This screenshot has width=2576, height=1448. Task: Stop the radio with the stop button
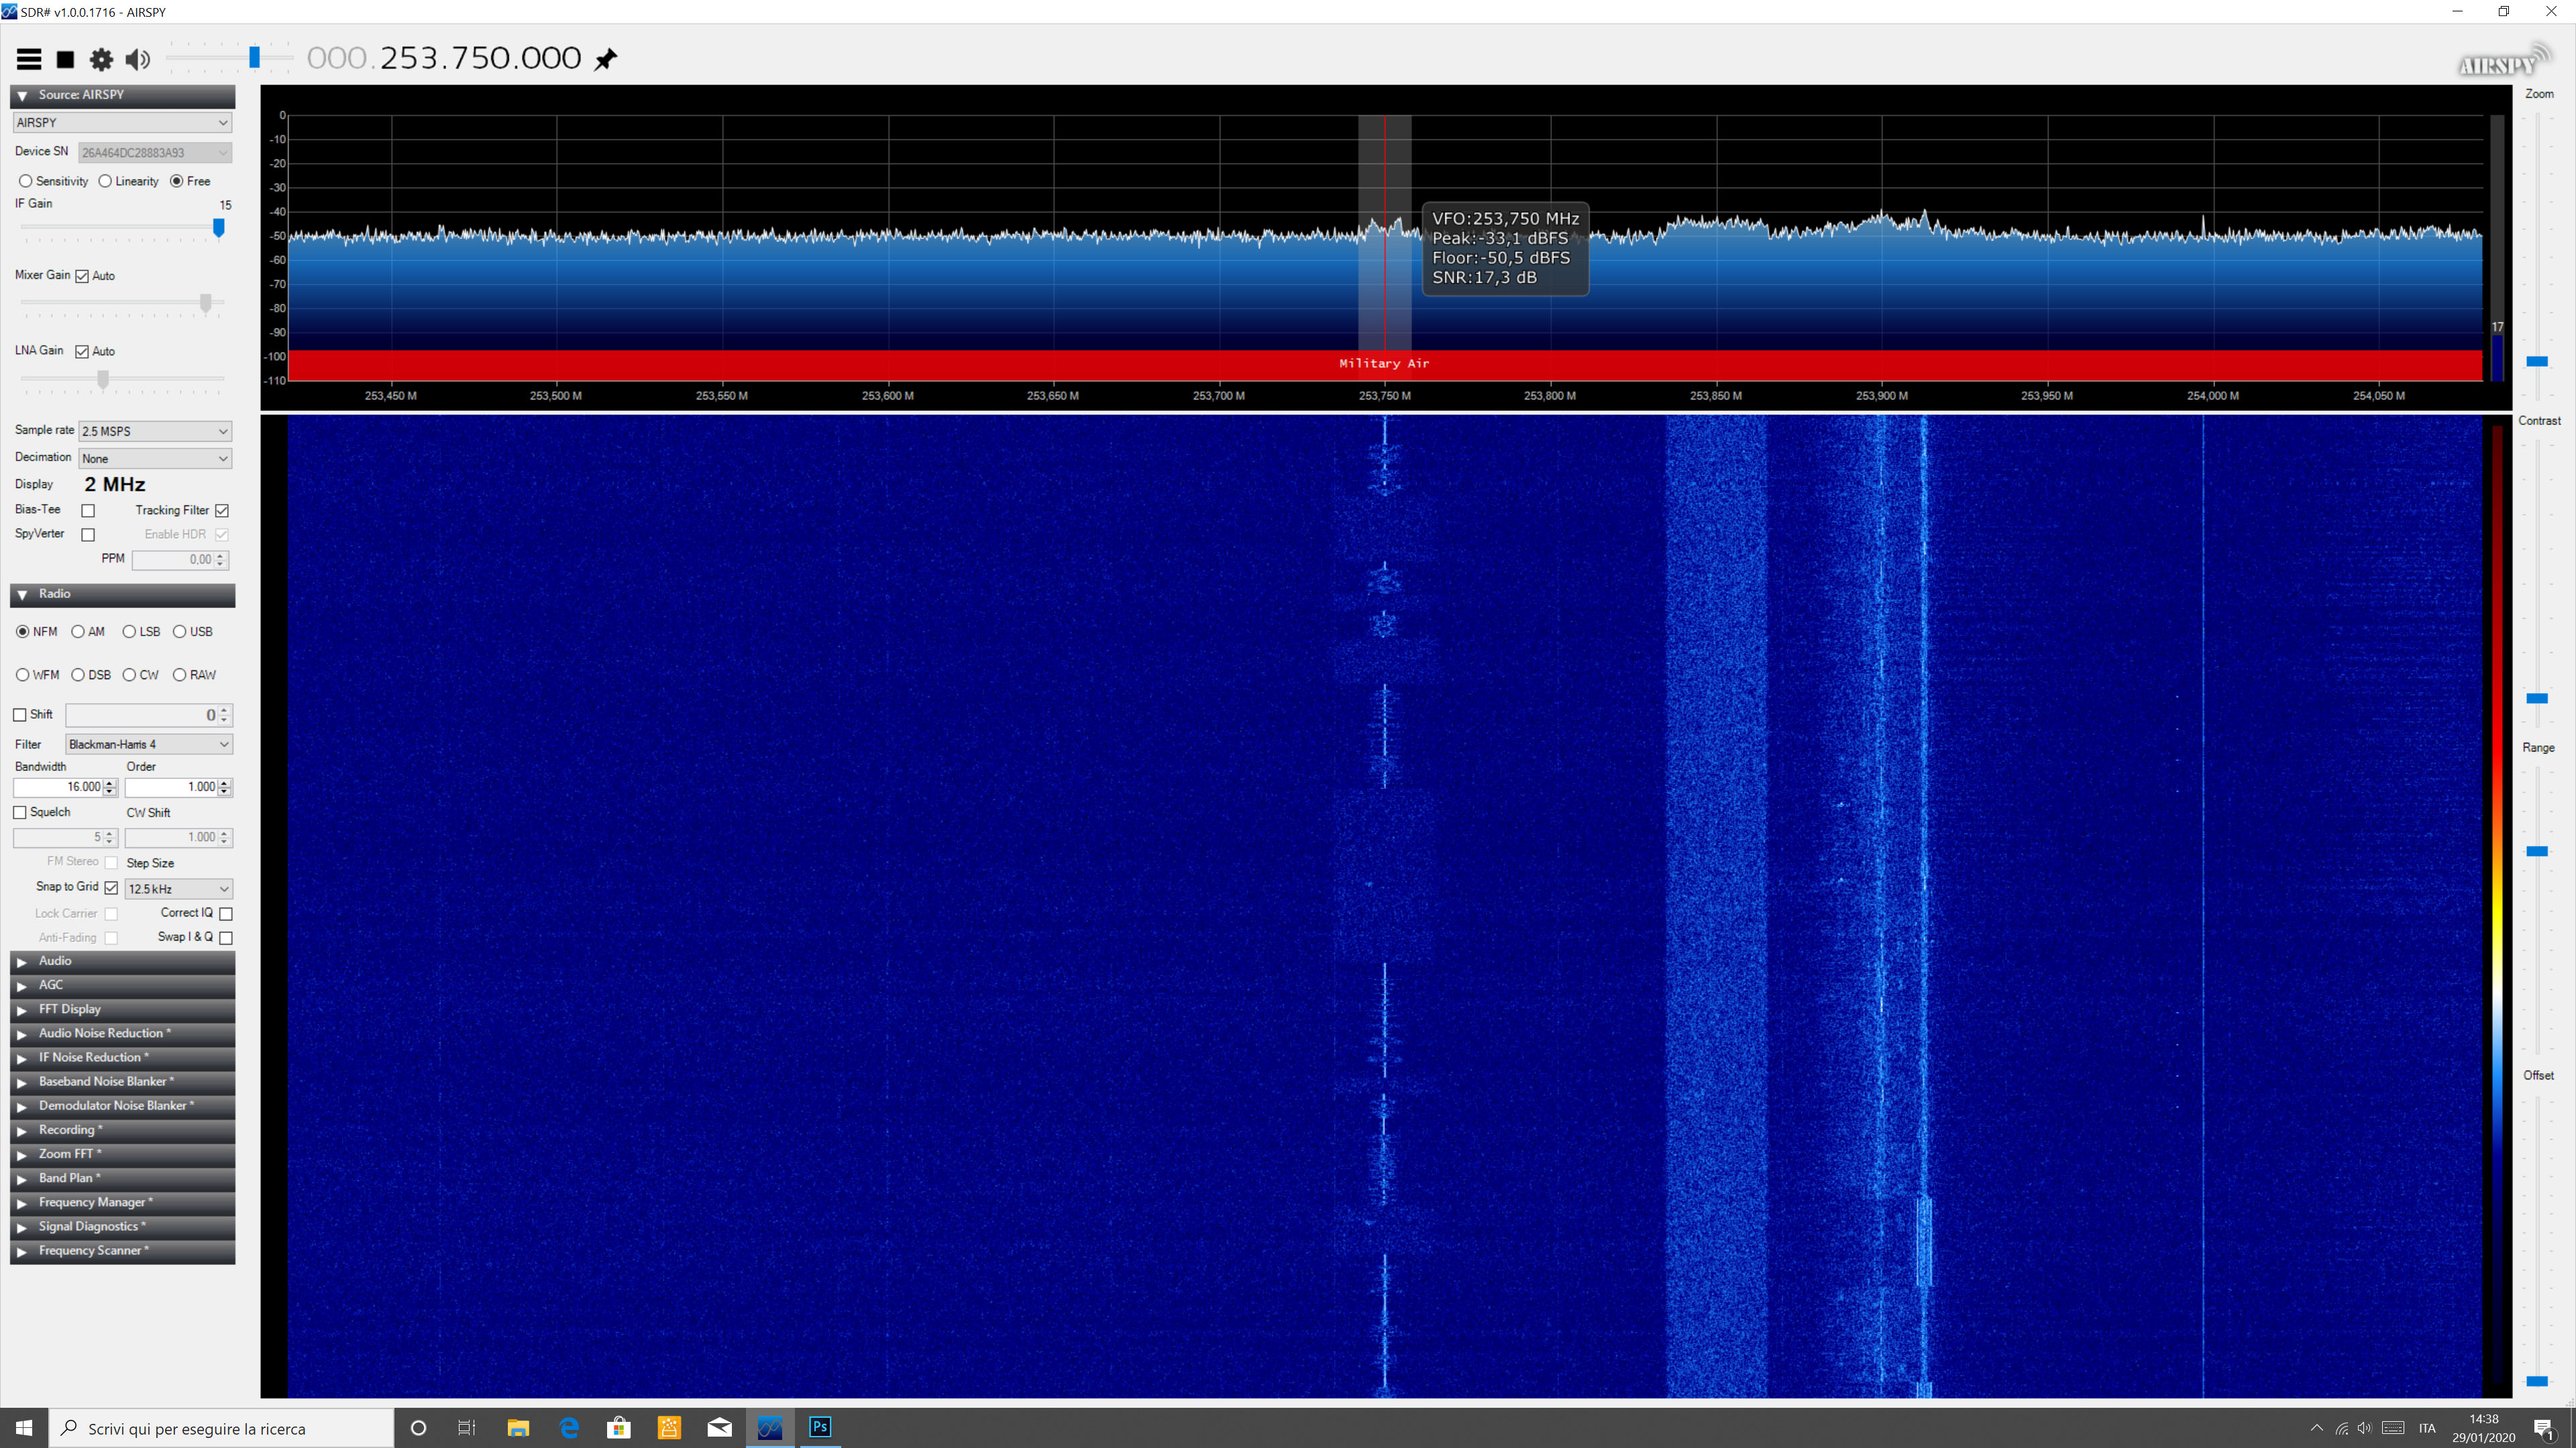(65, 59)
